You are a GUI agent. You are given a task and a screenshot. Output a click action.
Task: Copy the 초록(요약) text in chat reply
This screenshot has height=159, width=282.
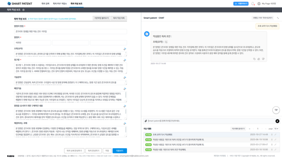[166, 42]
